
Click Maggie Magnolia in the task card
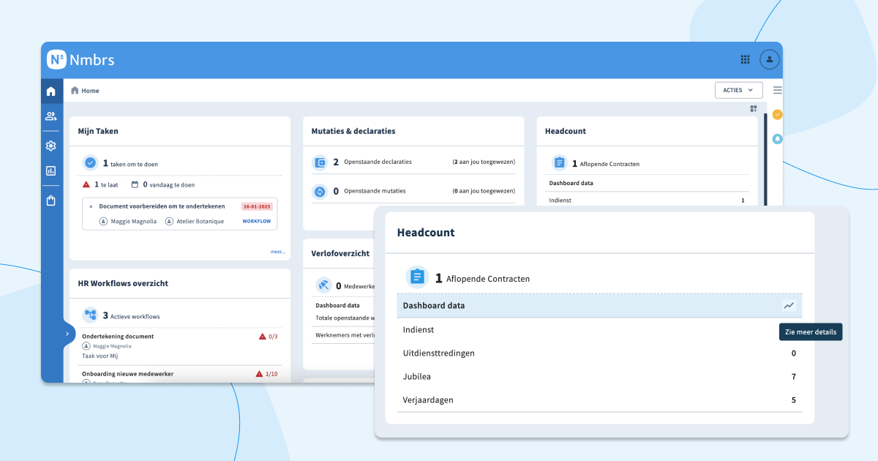tap(128, 221)
